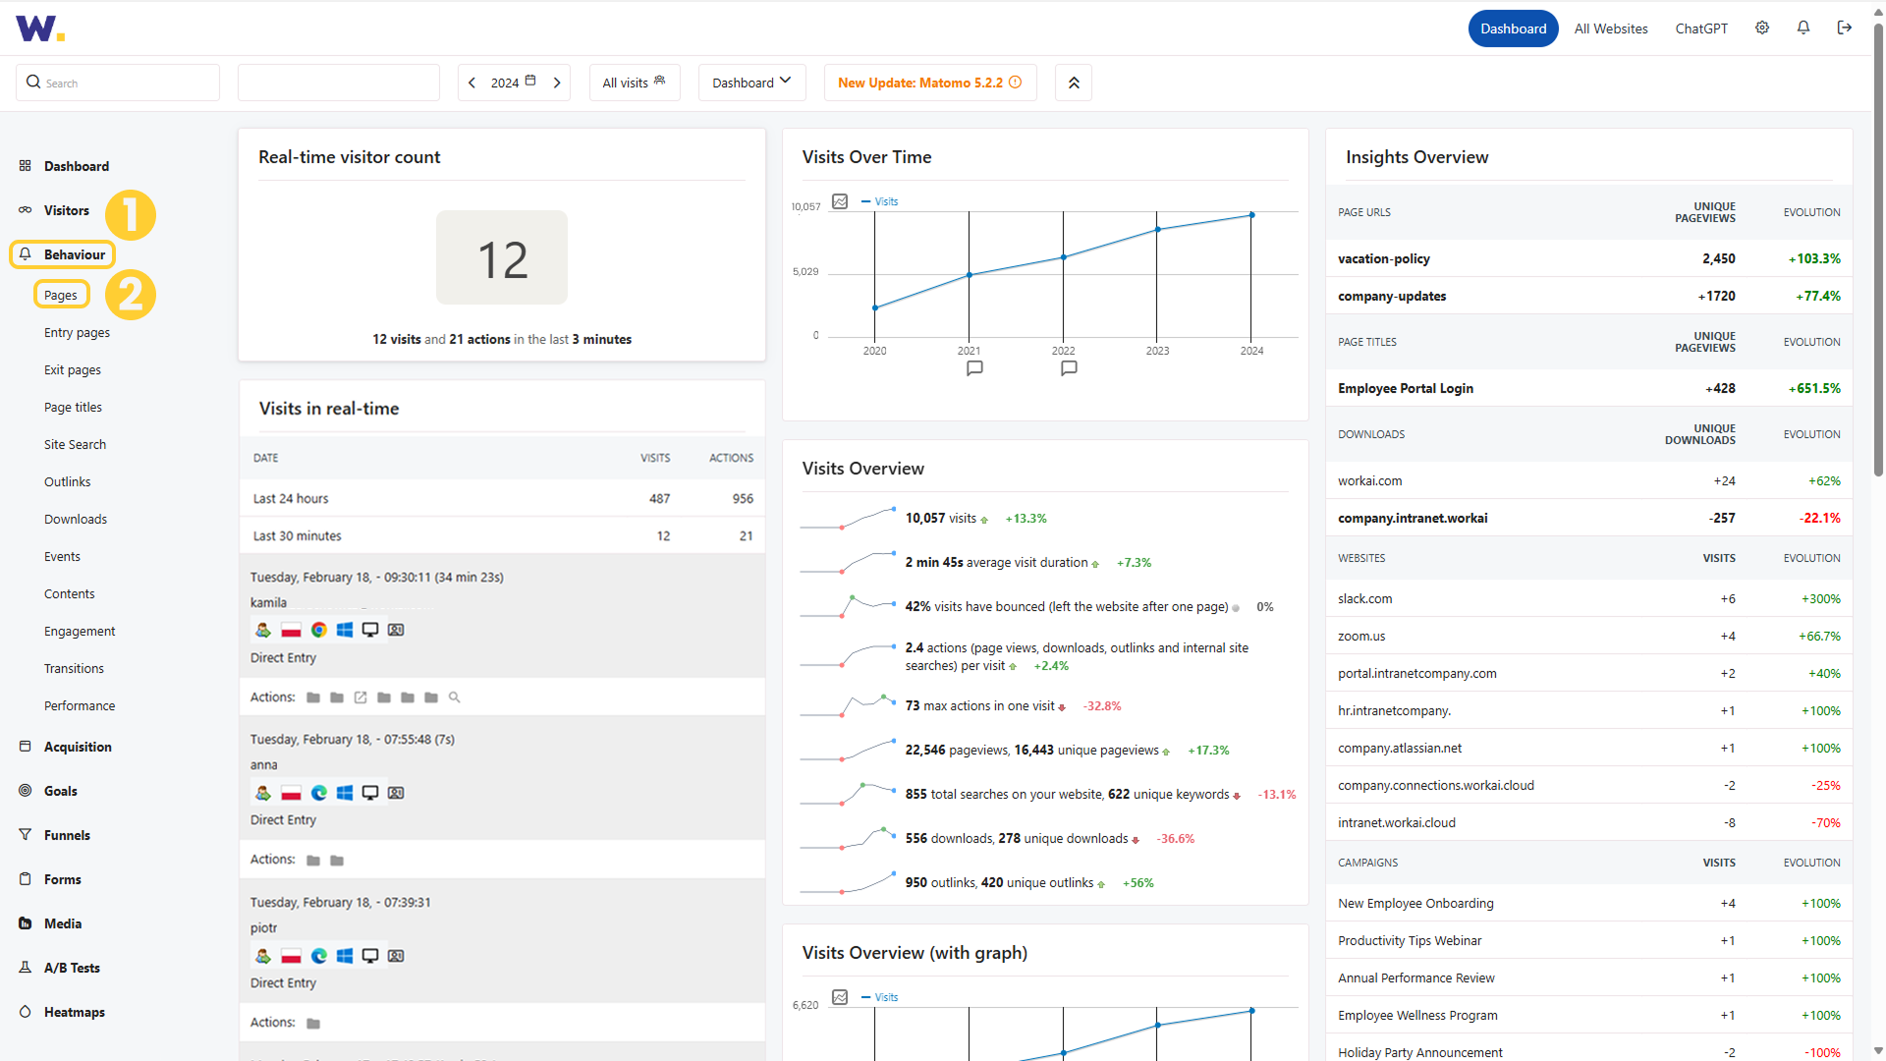Open Downloads report in sidebar
Viewport: 1886px width, 1061px height.
[x=76, y=519]
